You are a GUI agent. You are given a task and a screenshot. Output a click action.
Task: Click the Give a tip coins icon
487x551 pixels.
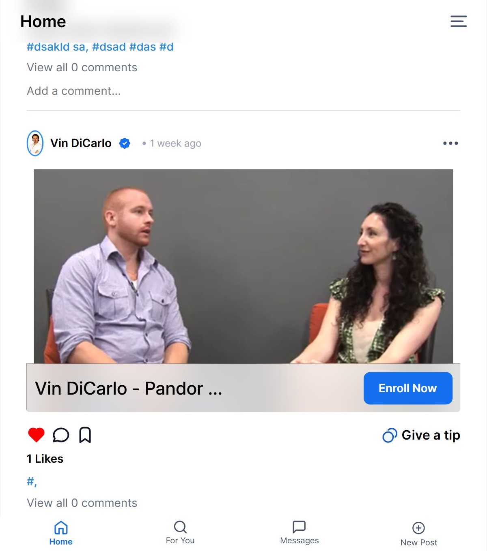(390, 436)
